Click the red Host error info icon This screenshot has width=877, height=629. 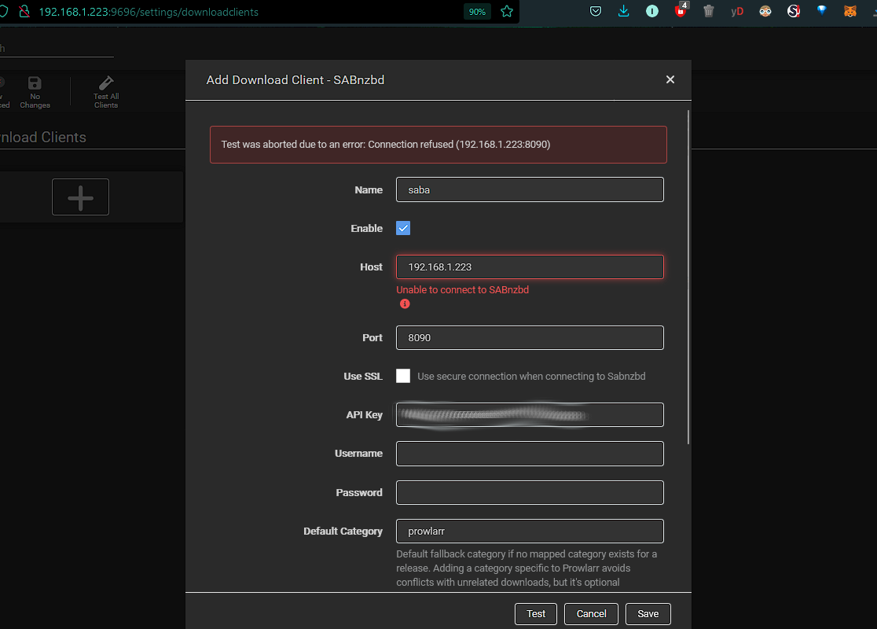405,303
